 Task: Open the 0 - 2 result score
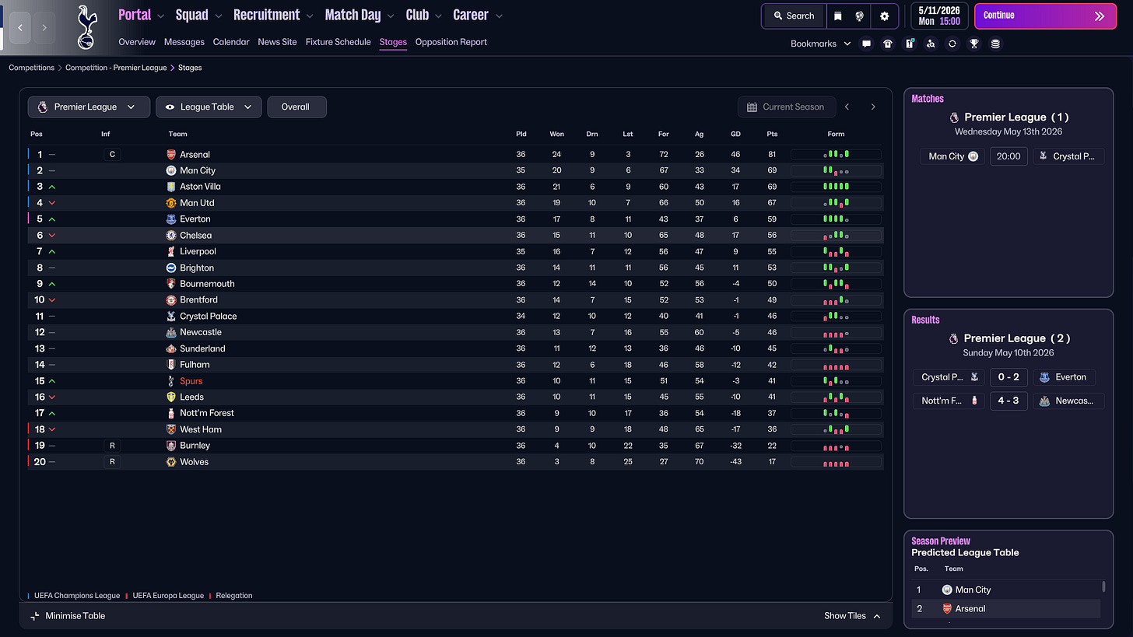click(x=1008, y=377)
